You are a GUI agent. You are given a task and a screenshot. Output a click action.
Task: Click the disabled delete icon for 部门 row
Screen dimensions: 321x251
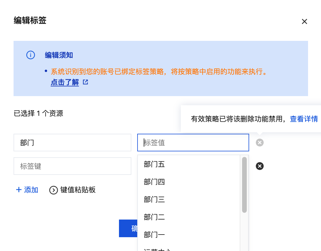[259, 143]
